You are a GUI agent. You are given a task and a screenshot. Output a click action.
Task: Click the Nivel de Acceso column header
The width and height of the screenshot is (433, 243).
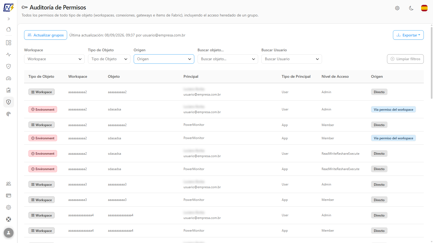(x=335, y=77)
